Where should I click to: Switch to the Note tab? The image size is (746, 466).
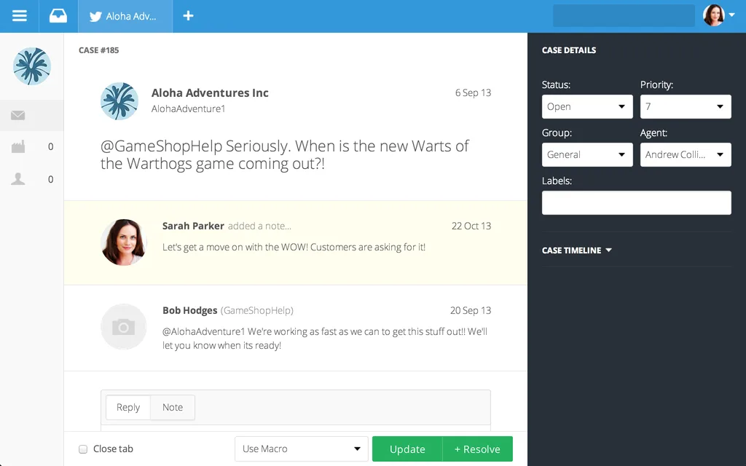tap(173, 408)
